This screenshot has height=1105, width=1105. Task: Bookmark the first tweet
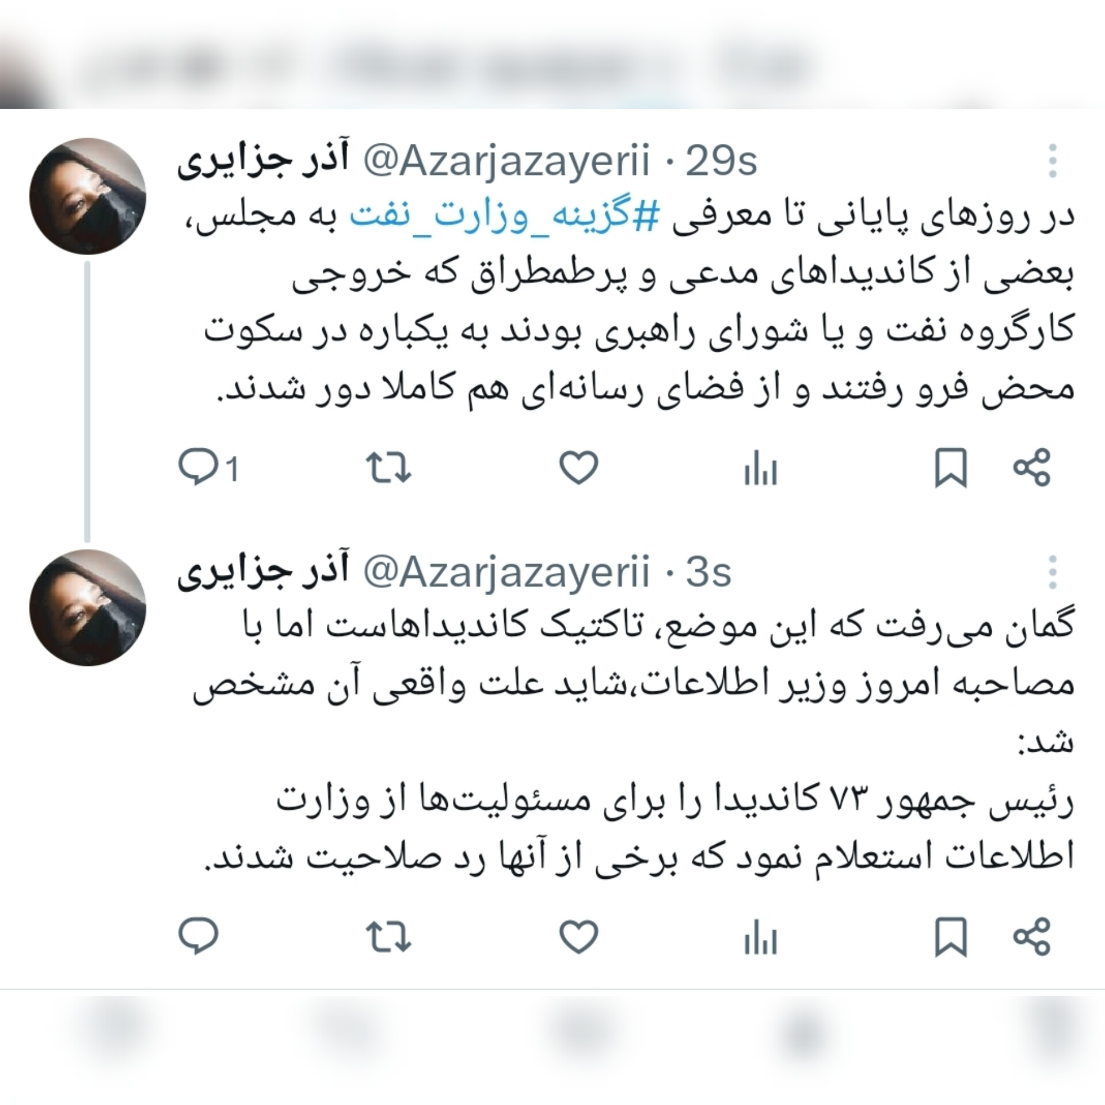tap(950, 468)
